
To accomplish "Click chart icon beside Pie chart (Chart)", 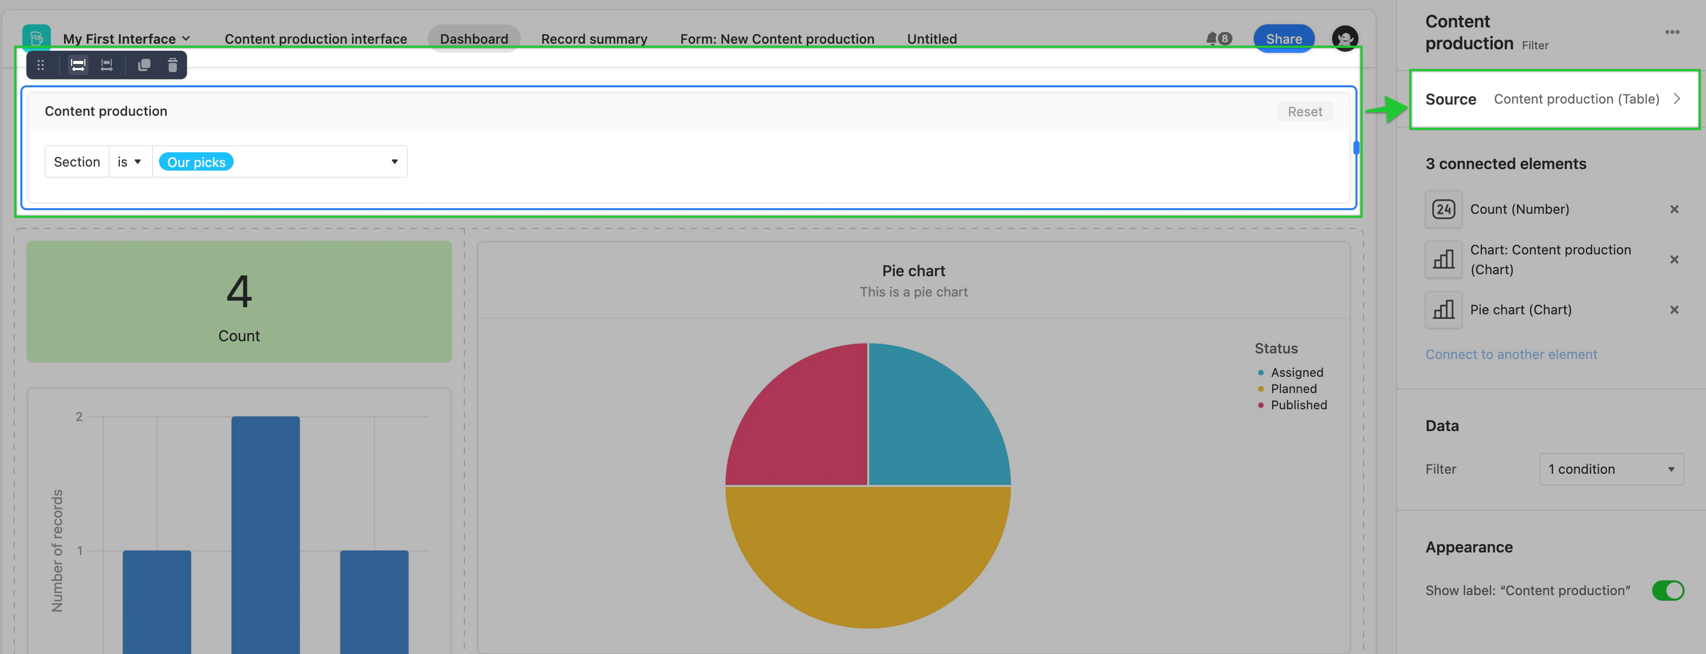I will [1444, 310].
